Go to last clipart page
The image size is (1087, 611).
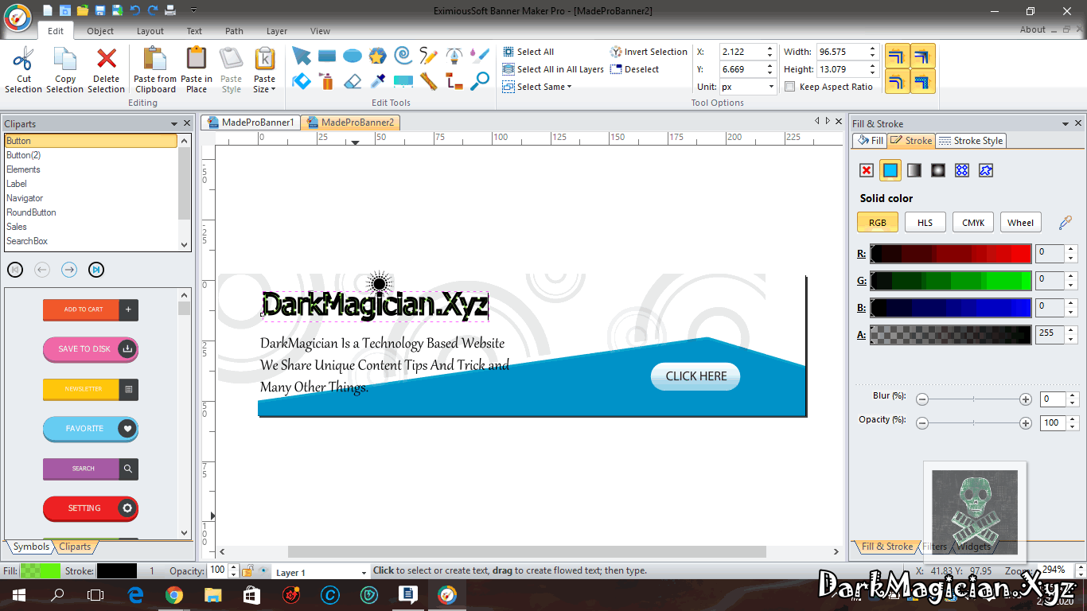coord(96,270)
